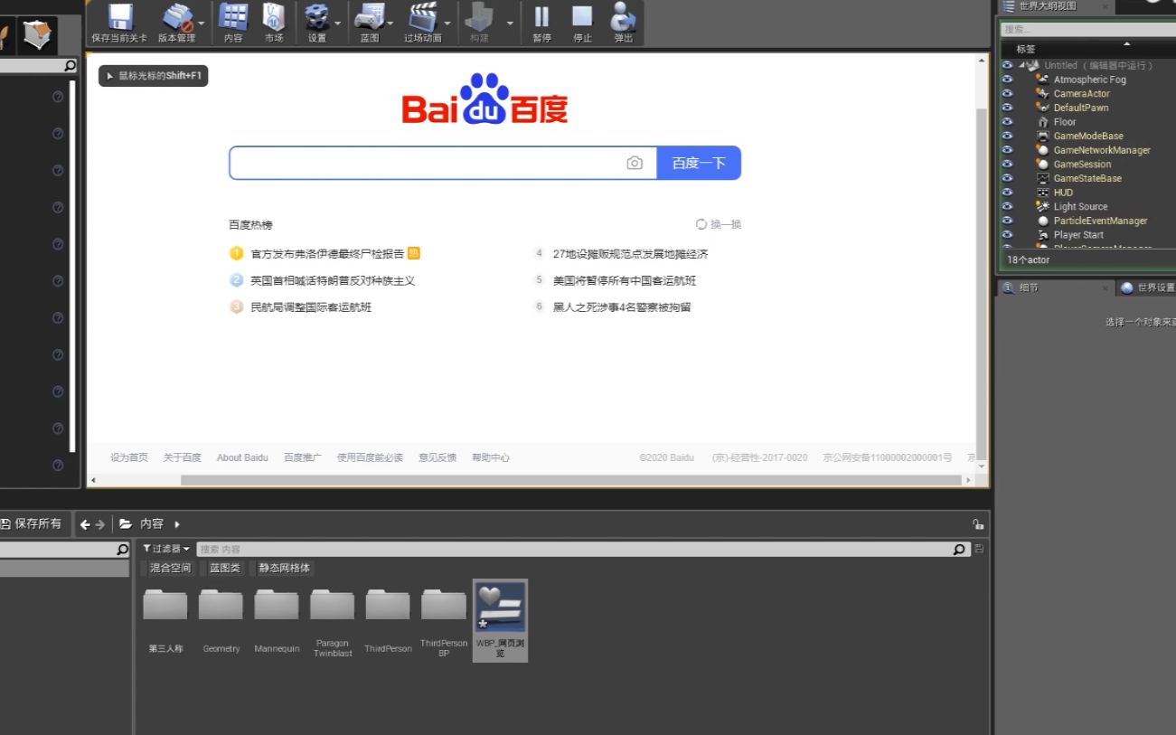The width and height of the screenshot is (1176, 735).
Task: Toggle visibility eye for GameModeBase
Action: (1007, 136)
